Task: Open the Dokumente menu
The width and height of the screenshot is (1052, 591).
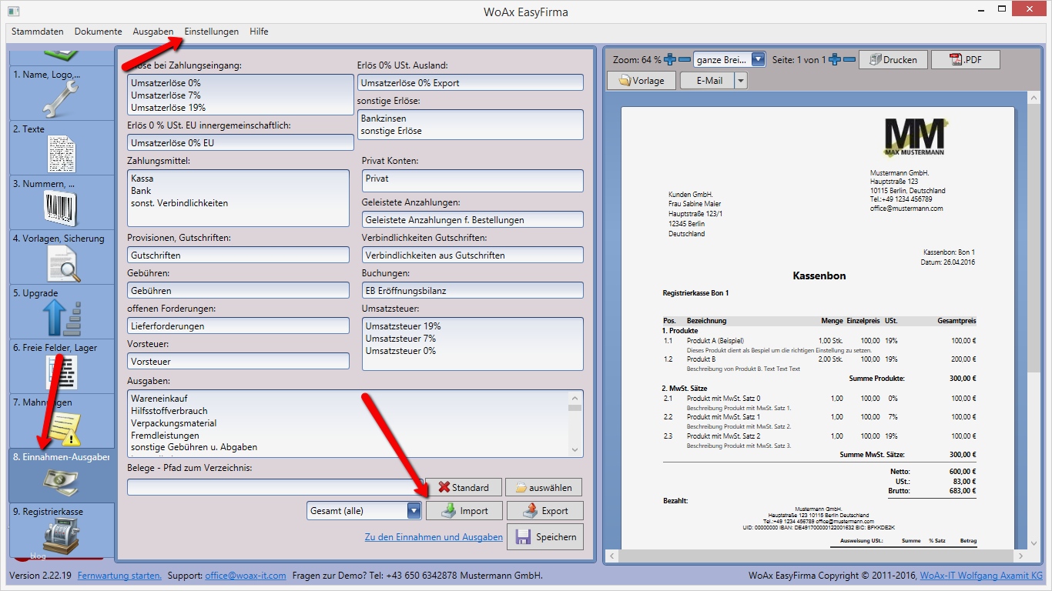Action: click(x=99, y=32)
